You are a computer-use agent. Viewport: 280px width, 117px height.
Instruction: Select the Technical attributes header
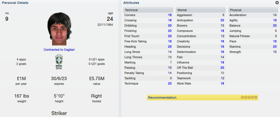148,10
